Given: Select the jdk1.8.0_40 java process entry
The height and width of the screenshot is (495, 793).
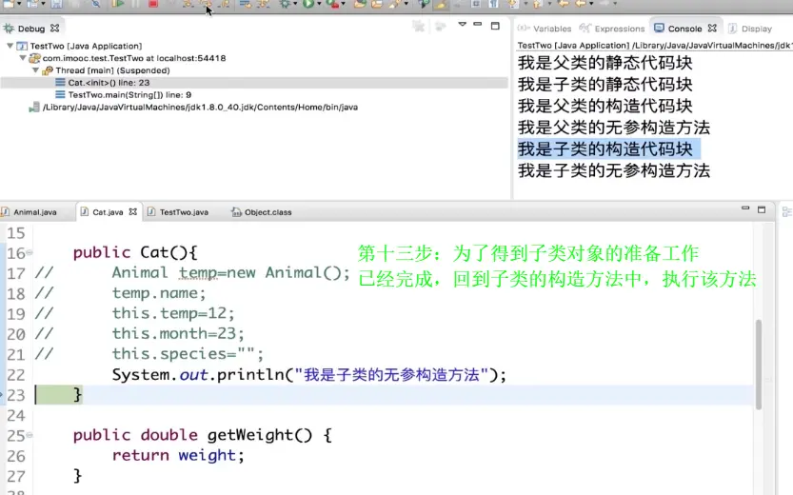Looking at the screenshot, I should 200,108.
